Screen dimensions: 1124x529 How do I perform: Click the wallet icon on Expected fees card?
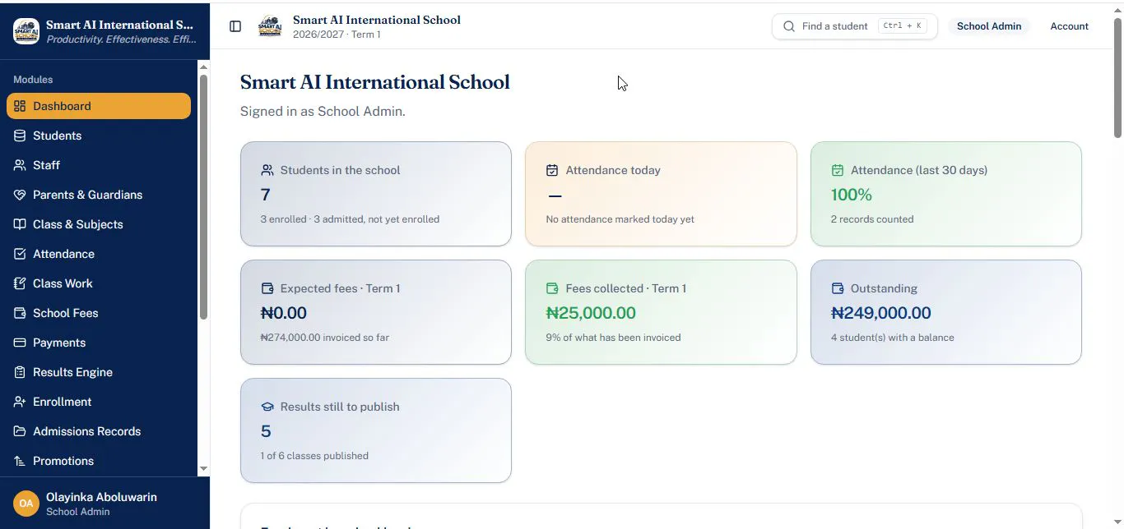coord(267,288)
